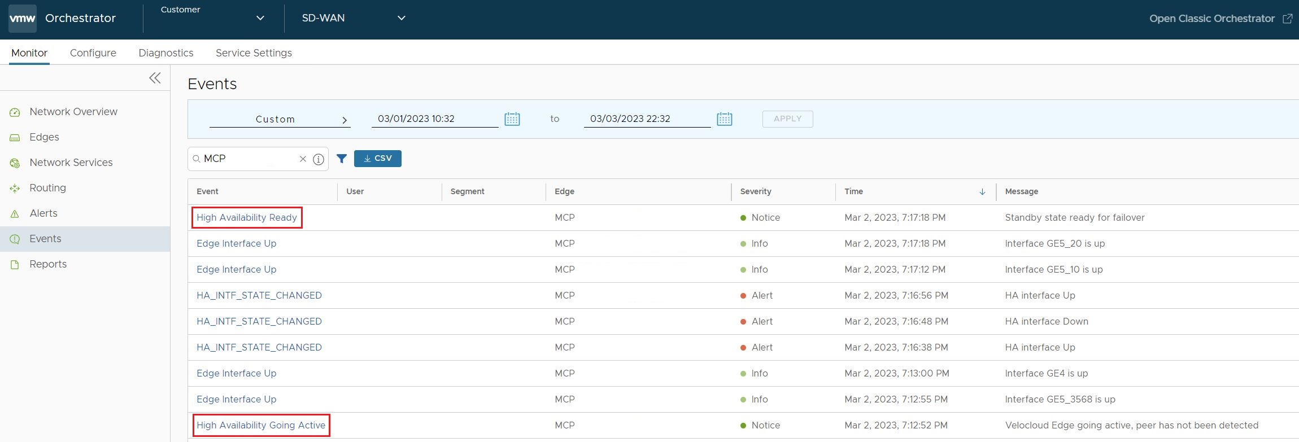Switch to the Service Settings tab
The height and width of the screenshot is (442, 1299).
(x=254, y=53)
